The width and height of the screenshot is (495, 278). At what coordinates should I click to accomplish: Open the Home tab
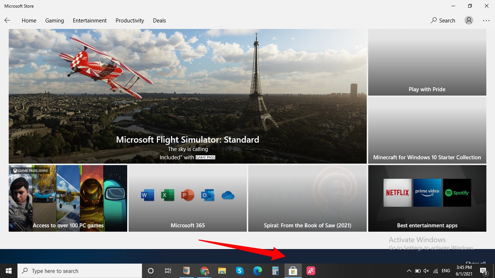29,21
